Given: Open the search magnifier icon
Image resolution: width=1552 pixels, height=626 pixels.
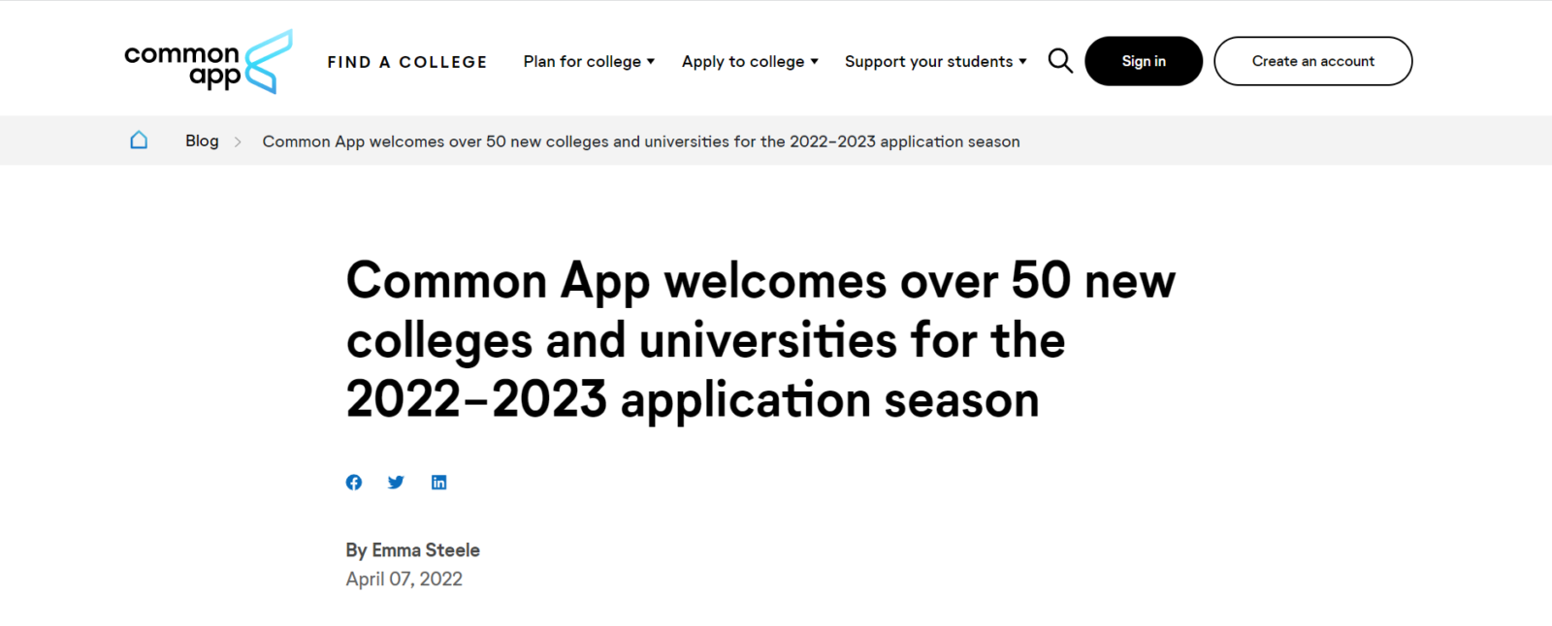Looking at the screenshot, I should tap(1060, 61).
